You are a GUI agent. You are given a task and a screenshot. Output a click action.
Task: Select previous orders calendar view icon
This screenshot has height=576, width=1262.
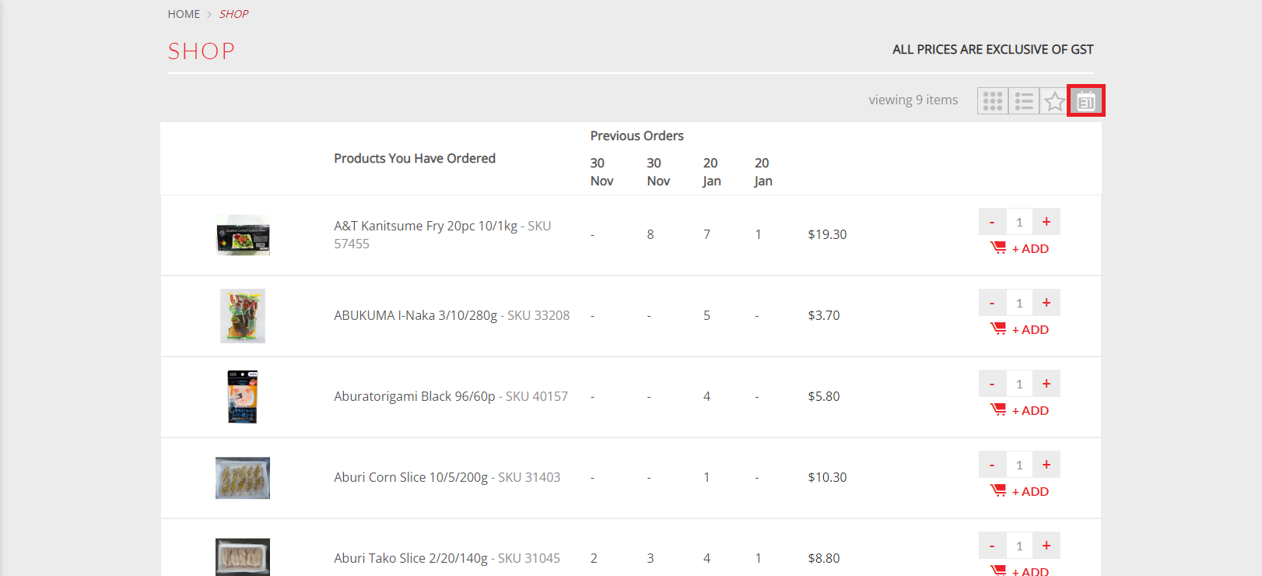pos(1086,101)
